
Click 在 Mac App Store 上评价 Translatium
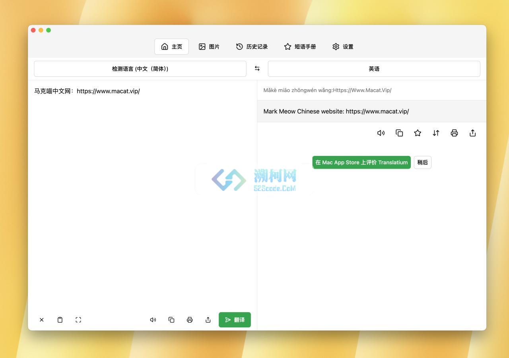(x=361, y=162)
